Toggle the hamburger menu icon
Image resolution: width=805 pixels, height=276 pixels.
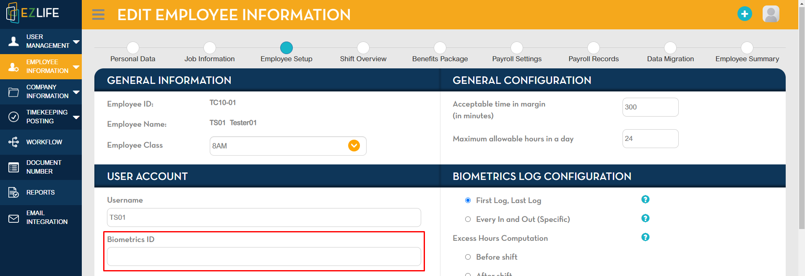[98, 15]
